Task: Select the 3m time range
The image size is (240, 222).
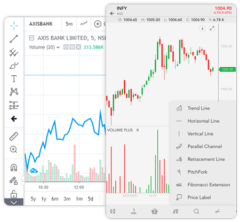Action: (x=67, y=199)
